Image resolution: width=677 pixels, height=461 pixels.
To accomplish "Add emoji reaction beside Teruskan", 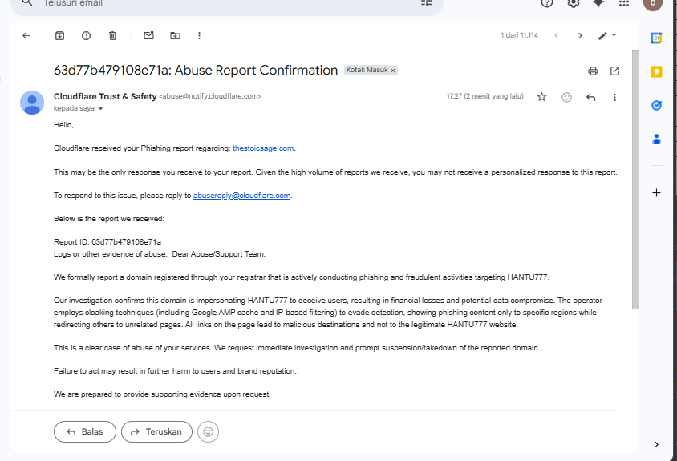I will (x=208, y=431).
